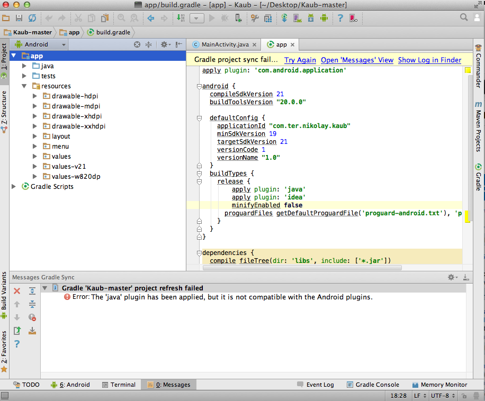The height and width of the screenshot is (401, 485).
Task: Click the Try Again link
Action: point(300,60)
